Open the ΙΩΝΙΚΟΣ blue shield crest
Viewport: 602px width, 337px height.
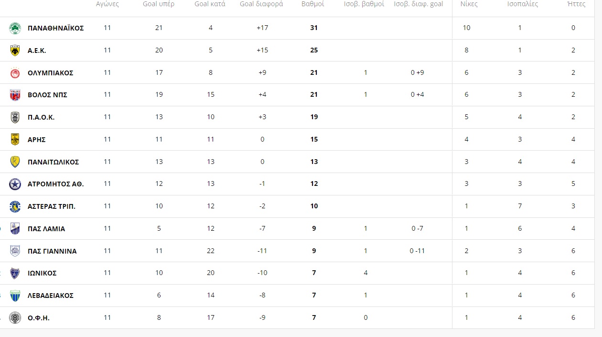15,273
